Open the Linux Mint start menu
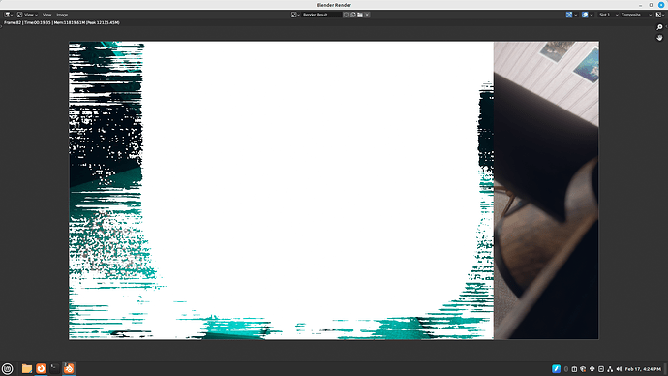The height and width of the screenshot is (376, 668). [x=7, y=369]
